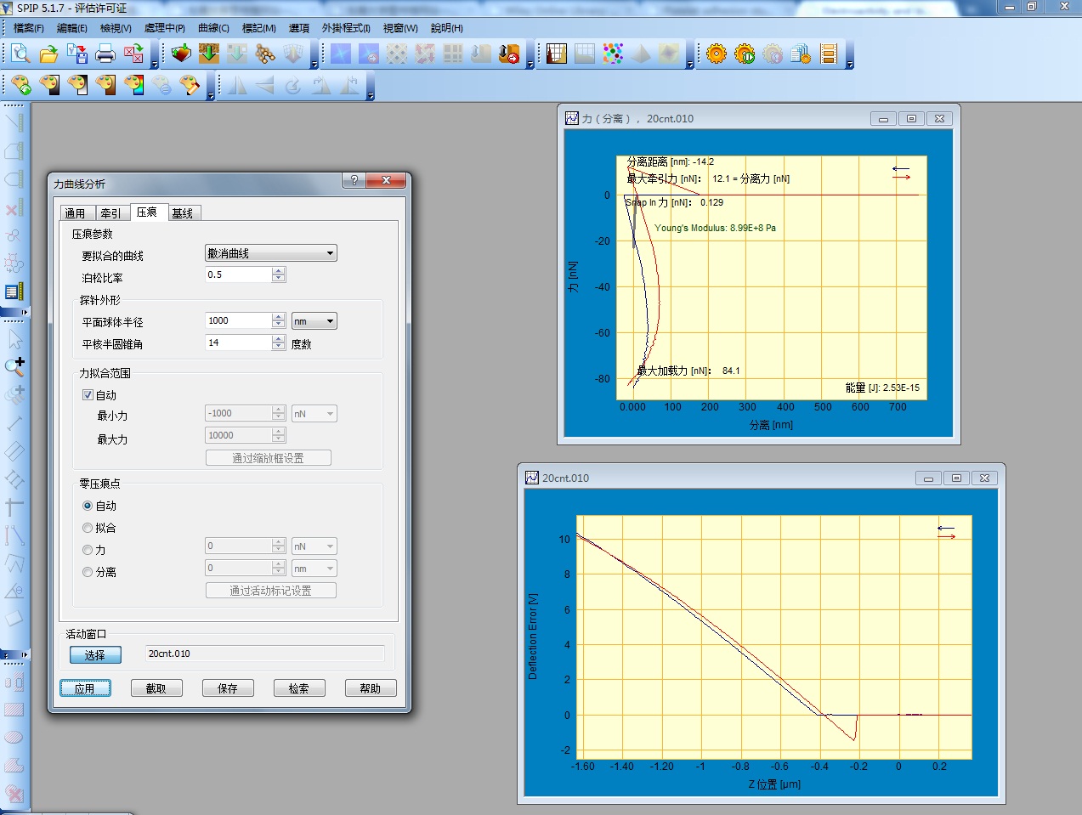
Task: Click the palette with pencil edit icon
Action: point(190,85)
